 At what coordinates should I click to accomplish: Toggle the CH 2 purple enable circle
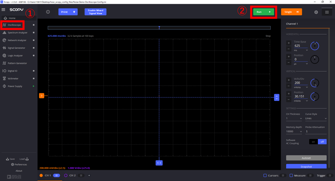pos(66,175)
